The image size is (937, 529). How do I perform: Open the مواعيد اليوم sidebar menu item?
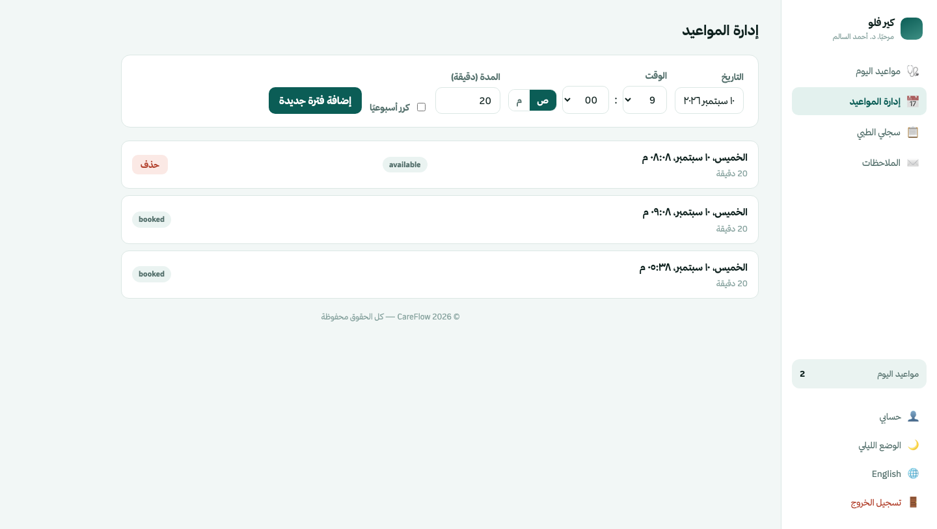tap(859, 71)
